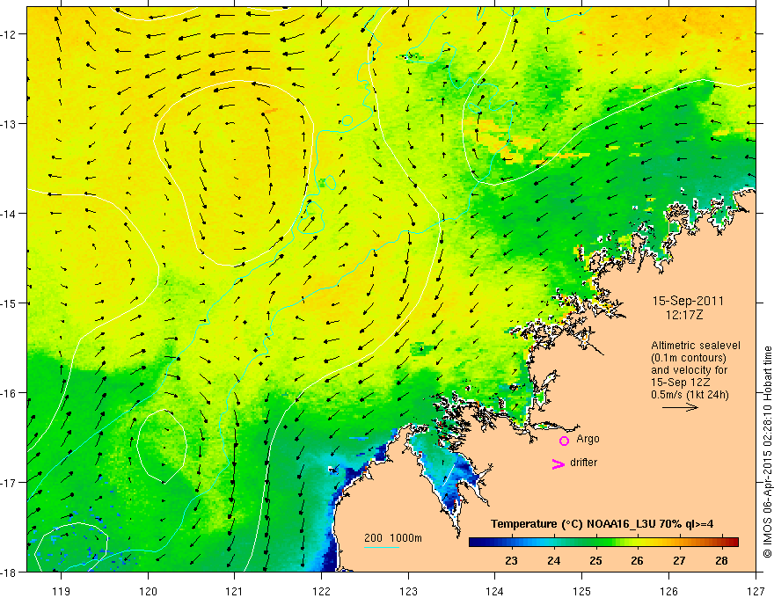This screenshot has width=774, height=598.
Task: Click the 123 longitude axis label
Action: 408,591
